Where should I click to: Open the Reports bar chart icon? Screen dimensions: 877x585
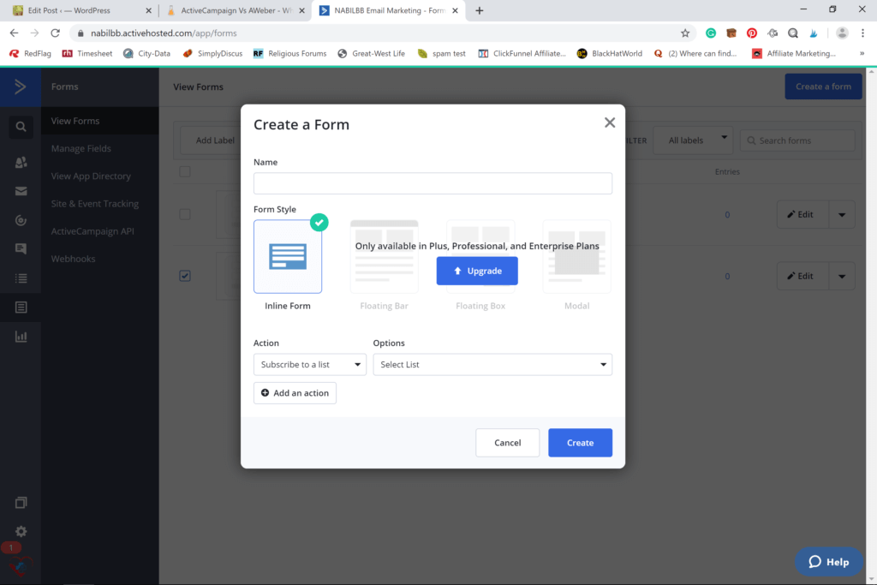click(21, 336)
